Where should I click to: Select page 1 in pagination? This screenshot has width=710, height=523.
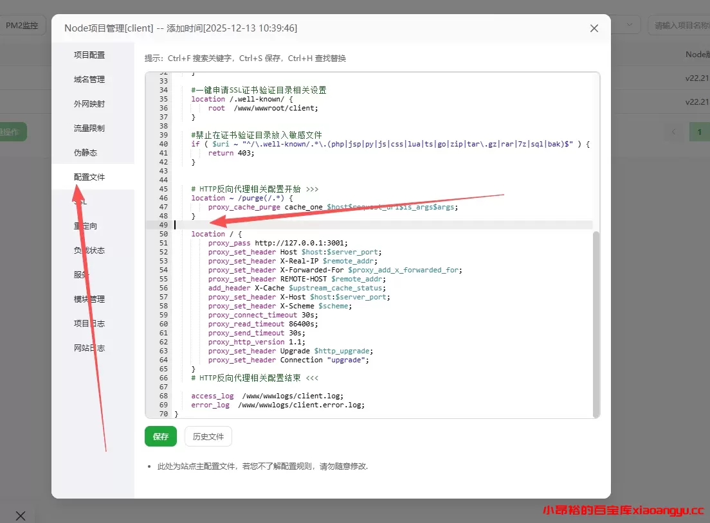(x=699, y=131)
